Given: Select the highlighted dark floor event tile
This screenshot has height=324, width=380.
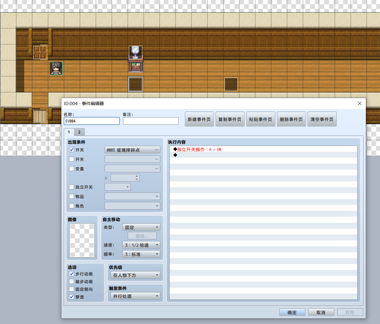Looking at the screenshot, I should [136, 84].
